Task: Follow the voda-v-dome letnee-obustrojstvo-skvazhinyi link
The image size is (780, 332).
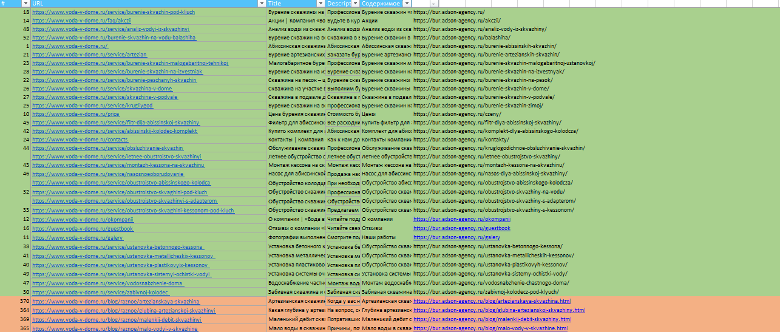Action: (117, 157)
